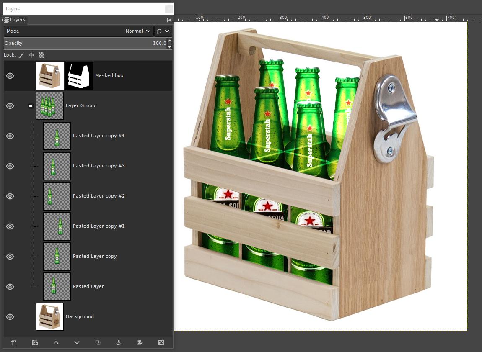Close the Layers dialog window
482x352 pixels.
click(169, 9)
